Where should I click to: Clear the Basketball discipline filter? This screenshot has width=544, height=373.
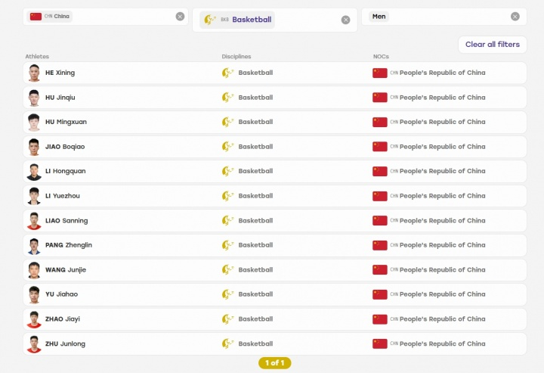(x=345, y=20)
